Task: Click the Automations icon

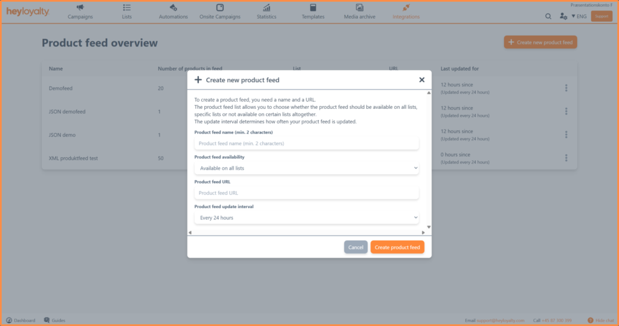Action: tap(173, 8)
